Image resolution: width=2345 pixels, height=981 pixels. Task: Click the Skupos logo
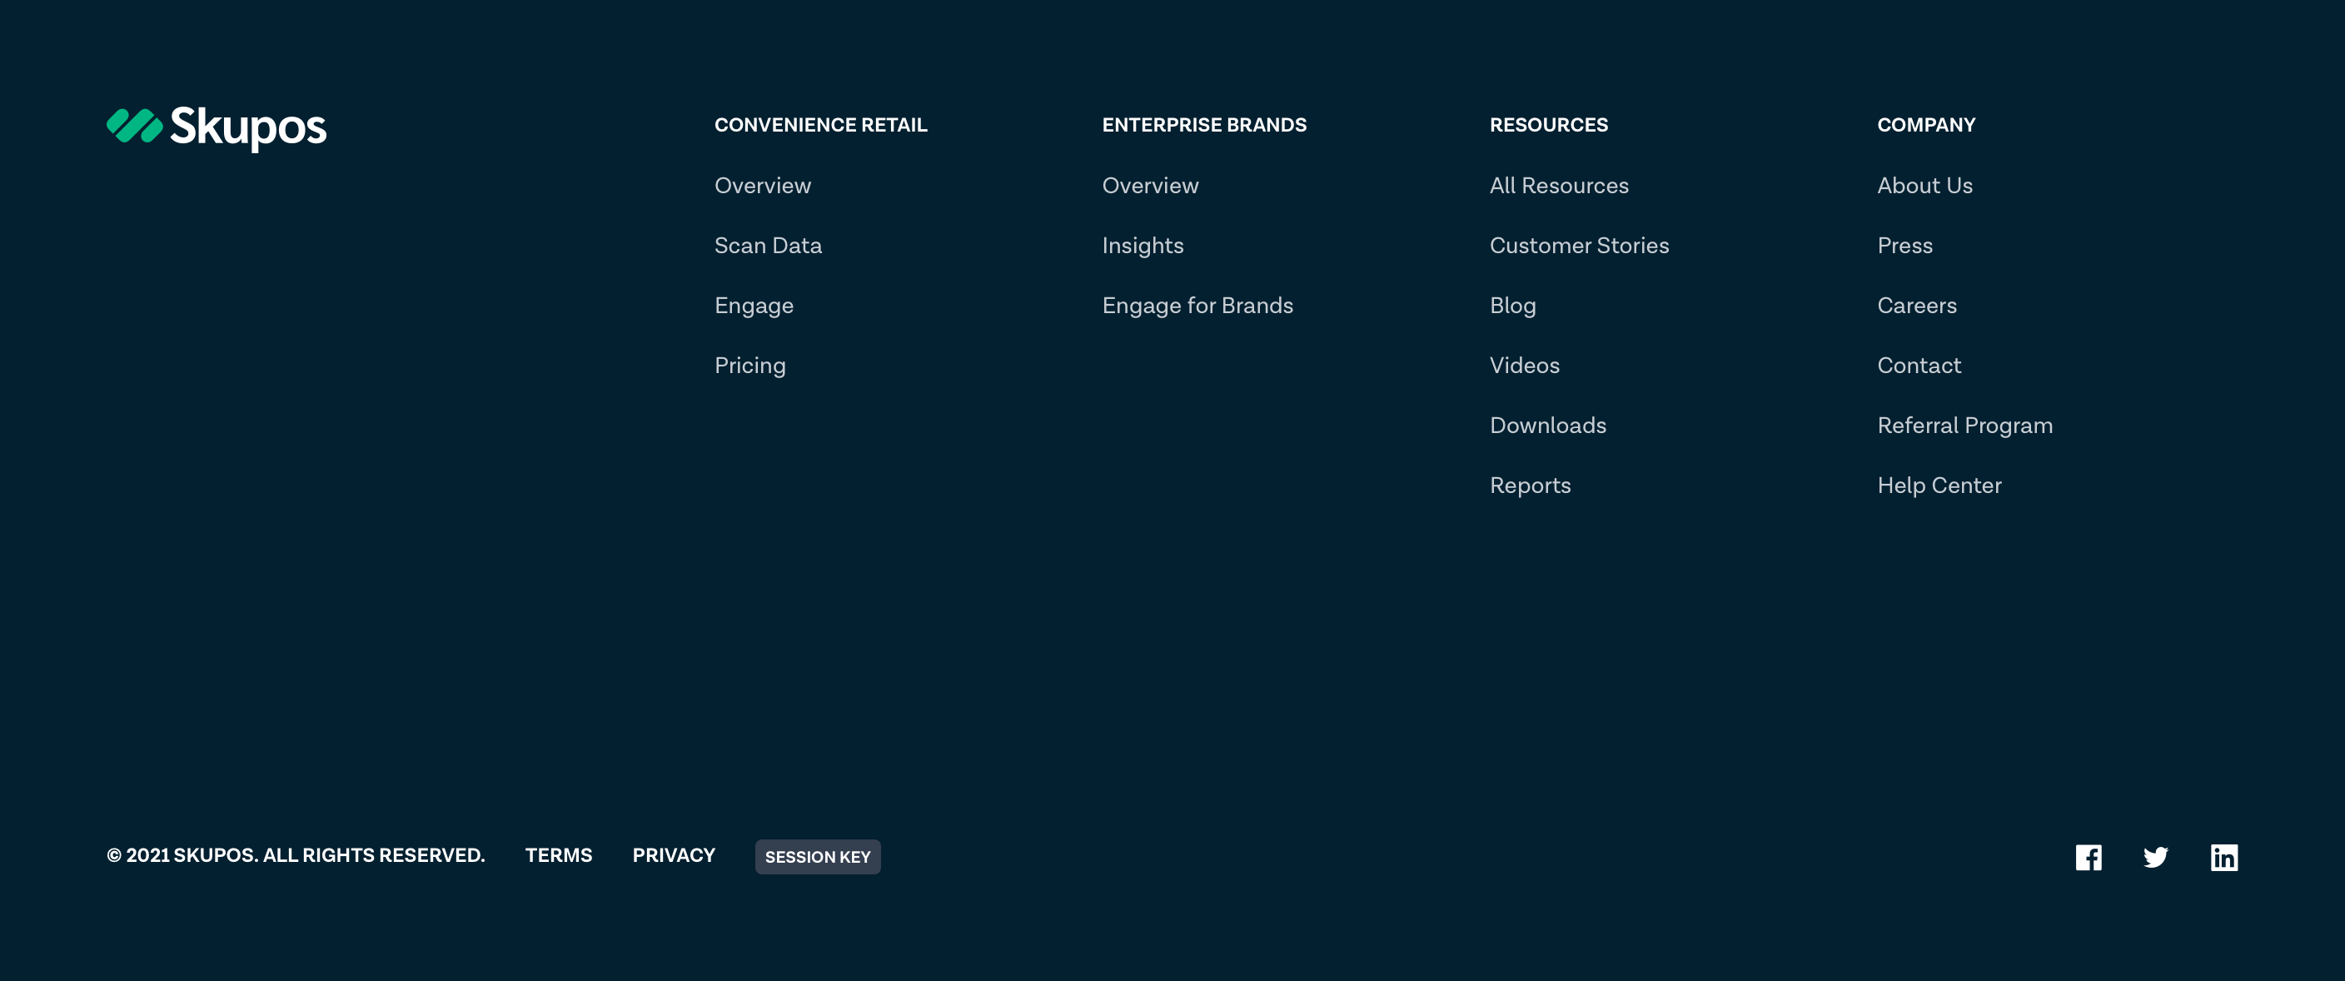coord(217,128)
